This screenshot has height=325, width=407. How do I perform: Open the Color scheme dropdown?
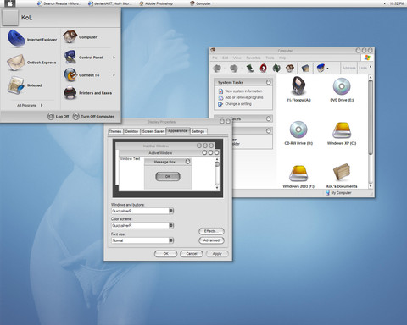171,225
